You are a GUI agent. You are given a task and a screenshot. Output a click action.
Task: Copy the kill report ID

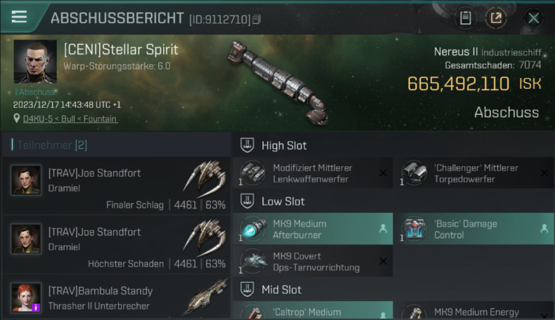pos(256,19)
